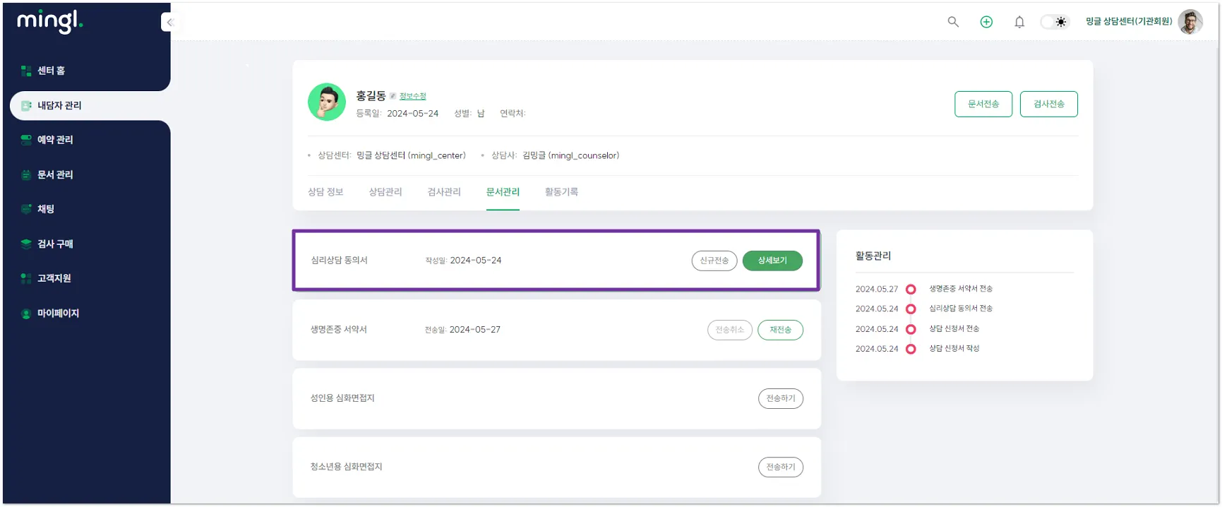Click the green plus add icon
Viewport: 1222px width, 507px height.
[986, 22]
